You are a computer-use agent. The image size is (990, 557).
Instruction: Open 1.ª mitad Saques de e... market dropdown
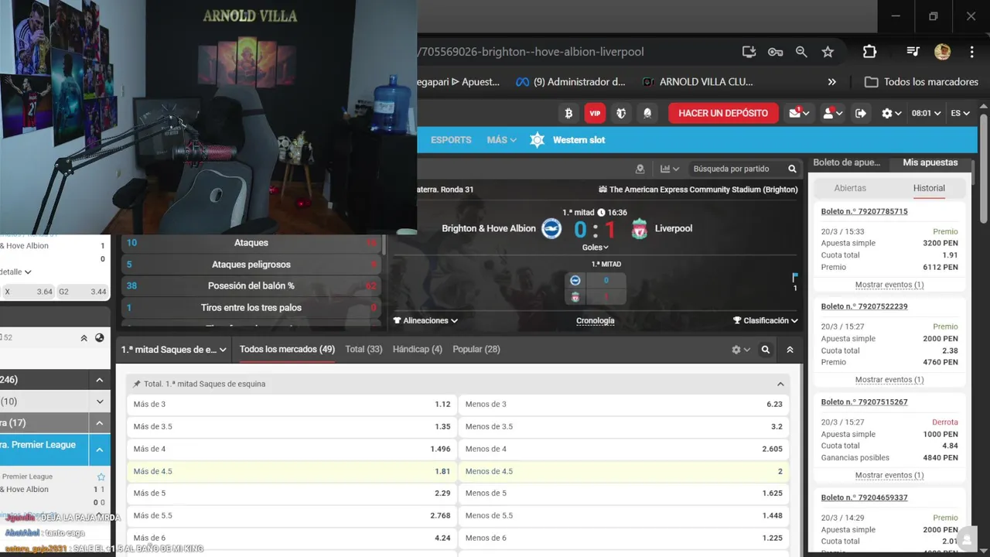[173, 350]
